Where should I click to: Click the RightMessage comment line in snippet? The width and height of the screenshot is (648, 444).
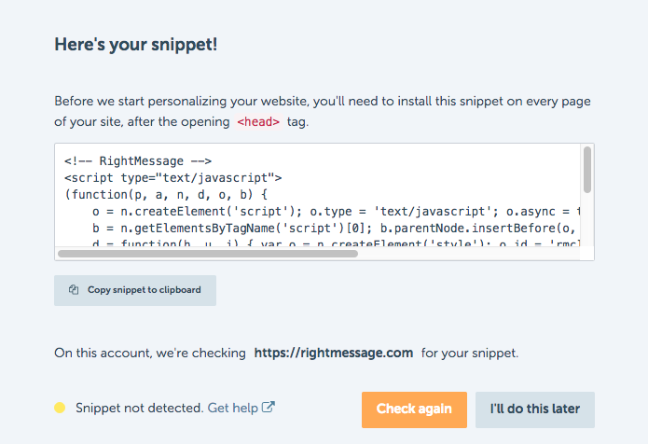coord(138,160)
